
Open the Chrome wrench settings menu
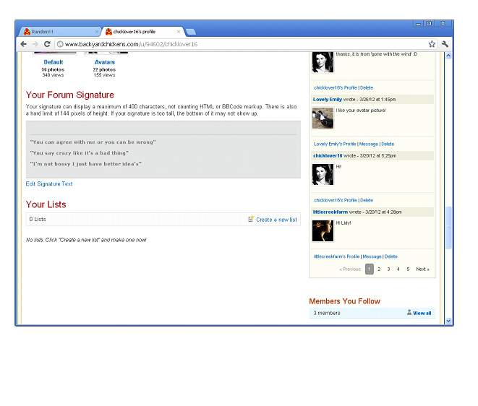pos(445,44)
